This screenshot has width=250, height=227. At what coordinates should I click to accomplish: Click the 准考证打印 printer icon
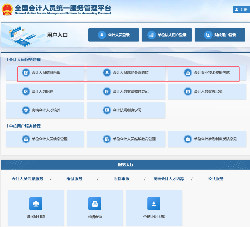36,204
